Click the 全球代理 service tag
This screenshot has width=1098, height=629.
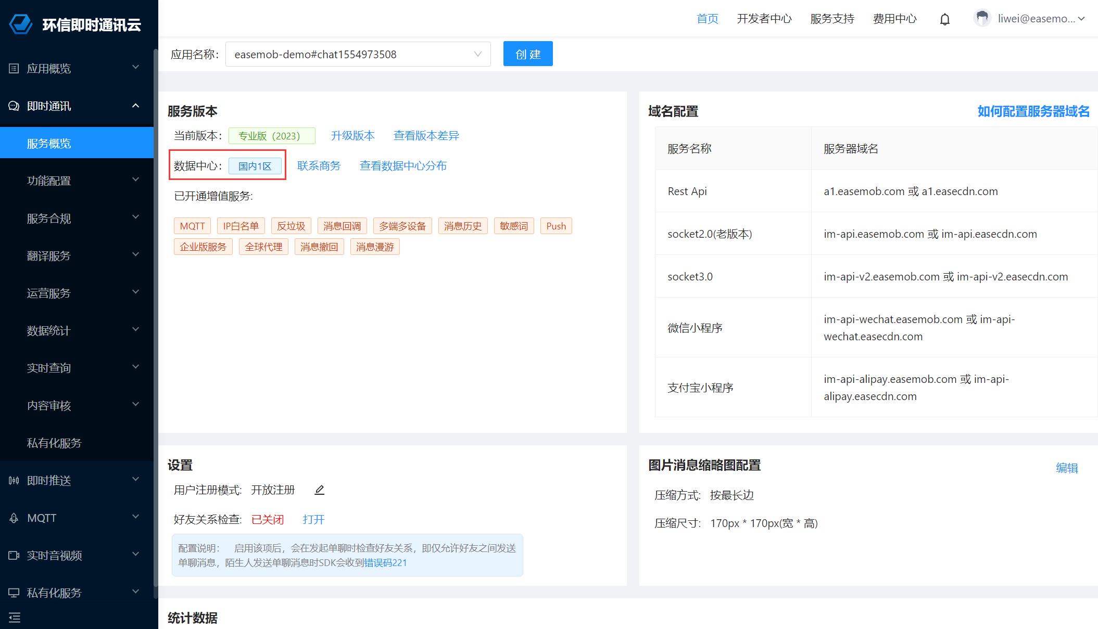click(263, 247)
